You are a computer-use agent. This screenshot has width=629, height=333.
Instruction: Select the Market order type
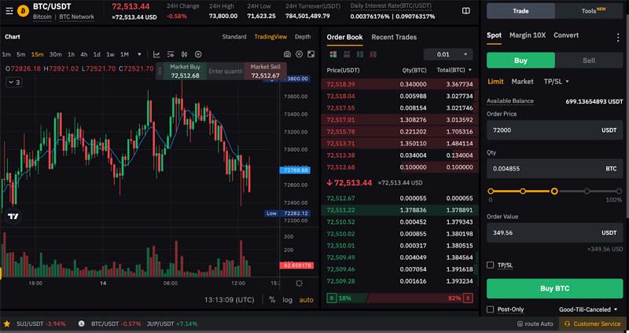point(522,82)
